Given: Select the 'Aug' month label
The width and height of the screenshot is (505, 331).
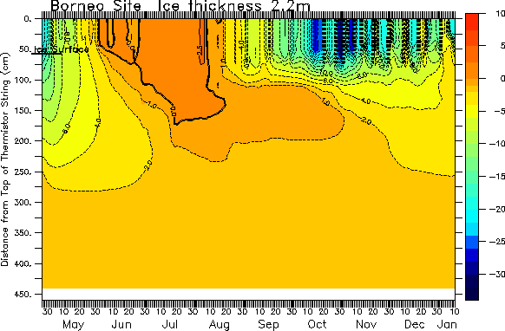Looking at the screenshot, I should [220, 324].
